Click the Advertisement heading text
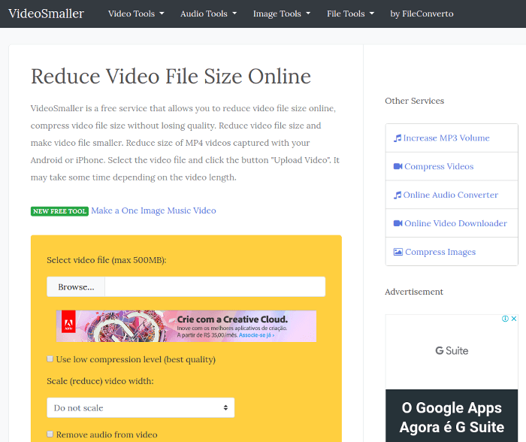This screenshot has width=526, height=442. click(414, 292)
